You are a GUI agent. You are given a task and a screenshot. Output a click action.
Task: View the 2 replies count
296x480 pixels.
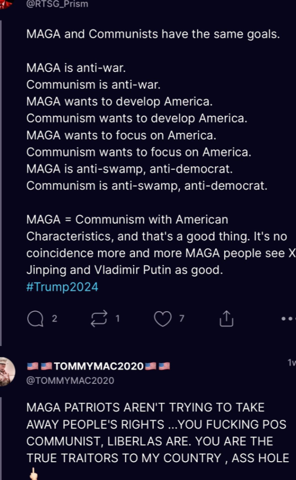pyautogui.click(x=54, y=319)
